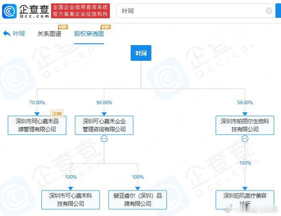Click the 56.00% share label
281x216 pixels.
pyautogui.click(x=245, y=102)
